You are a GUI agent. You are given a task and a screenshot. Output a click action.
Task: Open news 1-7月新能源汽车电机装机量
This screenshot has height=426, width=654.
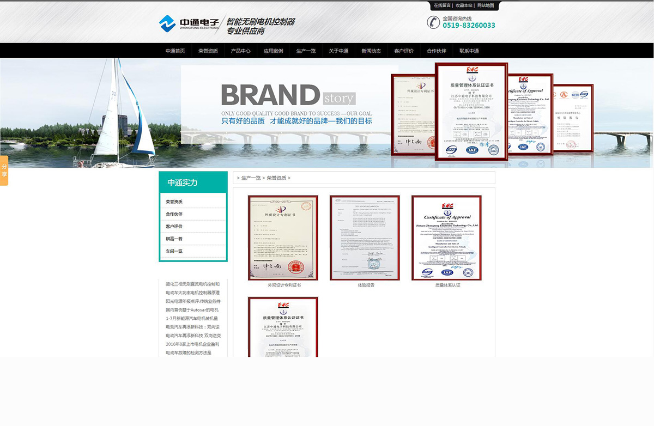(x=192, y=319)
